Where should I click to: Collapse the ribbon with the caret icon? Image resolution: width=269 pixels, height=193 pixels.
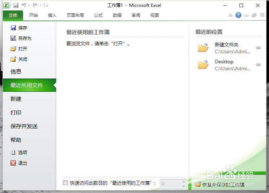pyautogui.click(x=230, y=15)
